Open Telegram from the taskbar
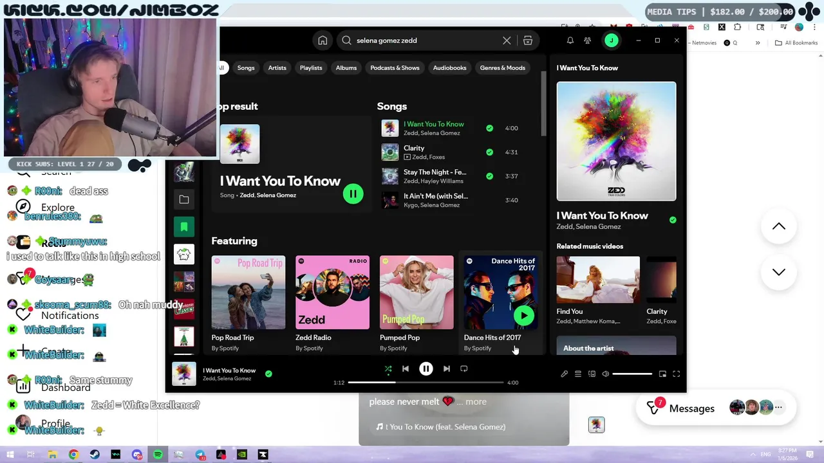This screenshot has height=463, width=824. click(200, 455)
